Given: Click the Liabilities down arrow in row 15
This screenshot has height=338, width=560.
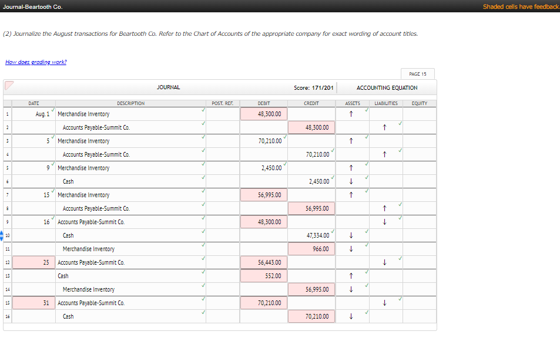Looking at the screenshot, I should coord(385,303).
